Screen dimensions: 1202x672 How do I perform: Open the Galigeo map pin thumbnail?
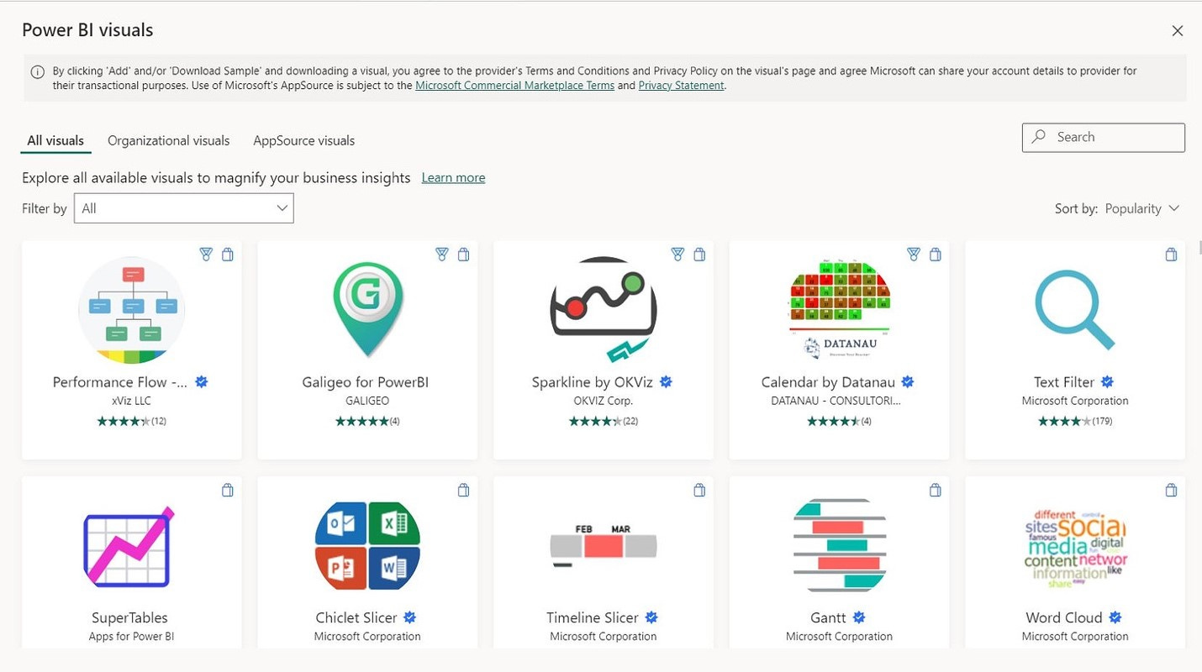click(367, 311)
